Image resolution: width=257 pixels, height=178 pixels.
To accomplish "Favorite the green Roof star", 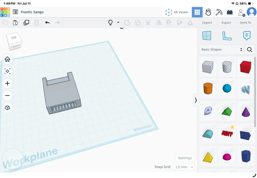I will (232, 104).
